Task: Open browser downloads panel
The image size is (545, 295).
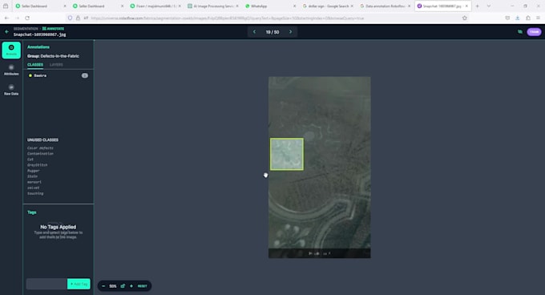Action: pos(518,18)
